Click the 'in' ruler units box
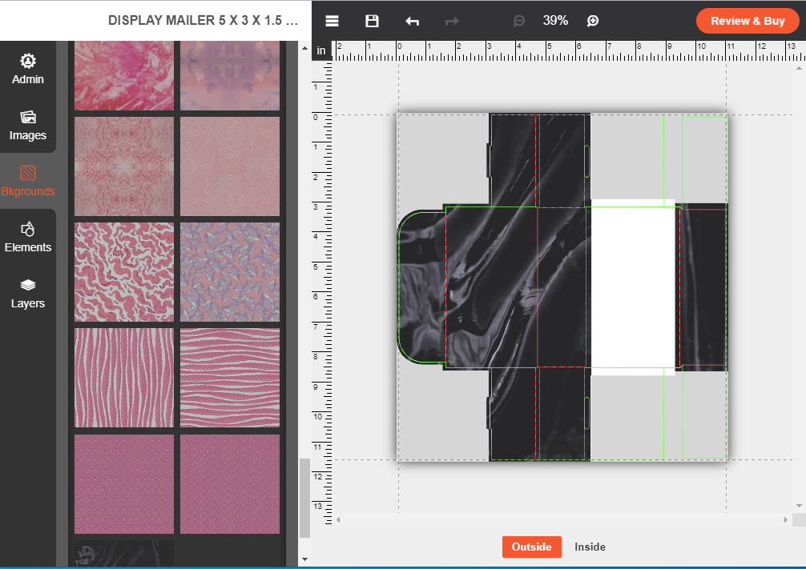This screenshot has height=569, width=806. coord(321,51)
